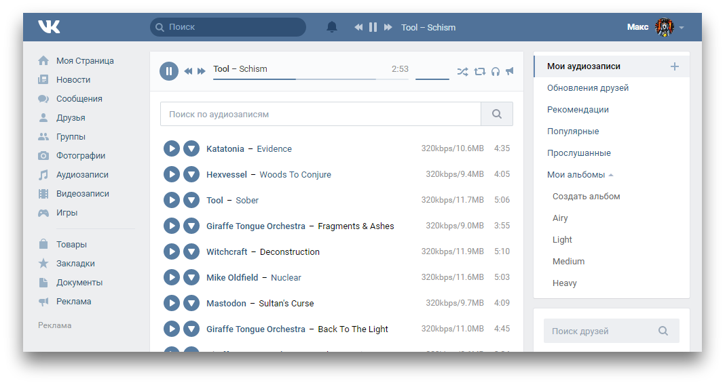Viewport: 725px width, 385px height.
Task: Add audio with the plus icon
Action: pos(674,66)
